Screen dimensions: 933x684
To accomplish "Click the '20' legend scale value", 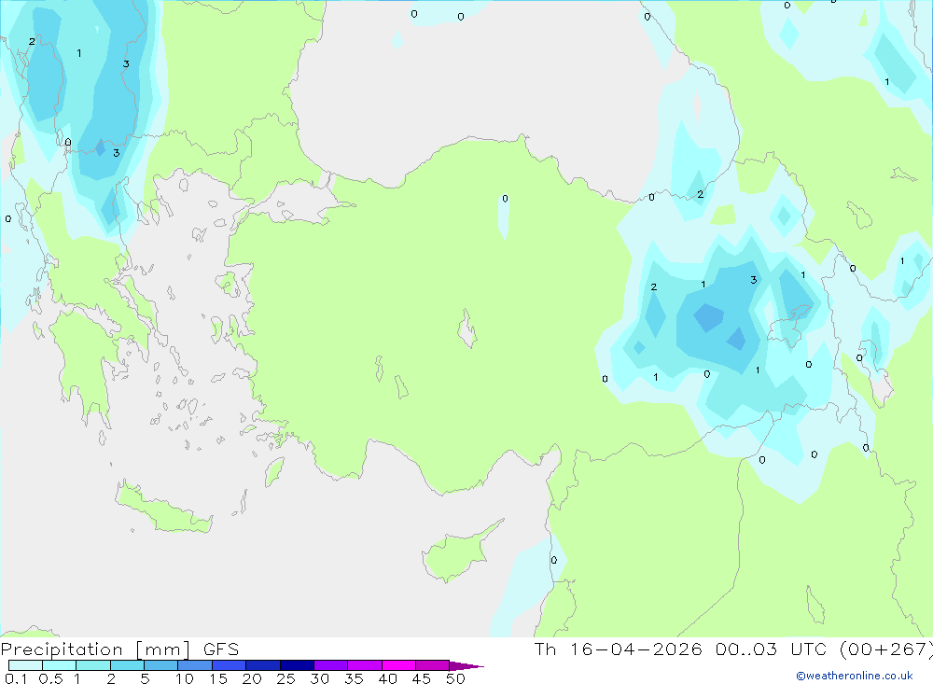I will 252,678.
